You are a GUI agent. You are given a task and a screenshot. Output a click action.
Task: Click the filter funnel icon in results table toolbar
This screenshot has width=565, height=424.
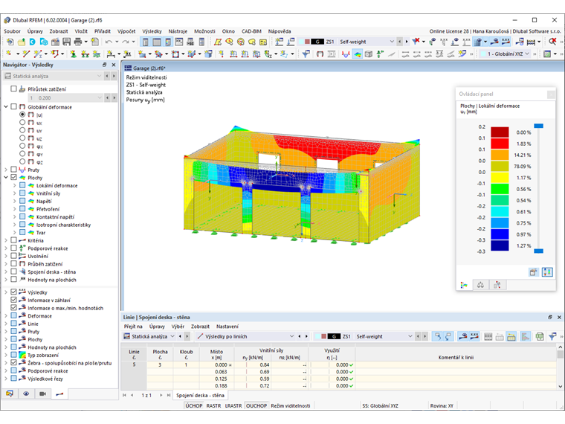coord(552,336)
